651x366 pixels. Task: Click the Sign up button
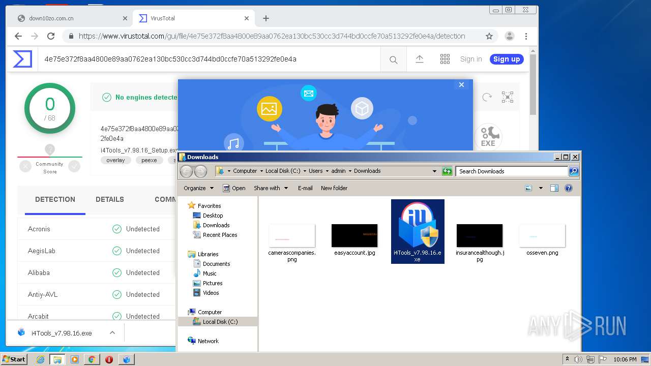(507, 59)
